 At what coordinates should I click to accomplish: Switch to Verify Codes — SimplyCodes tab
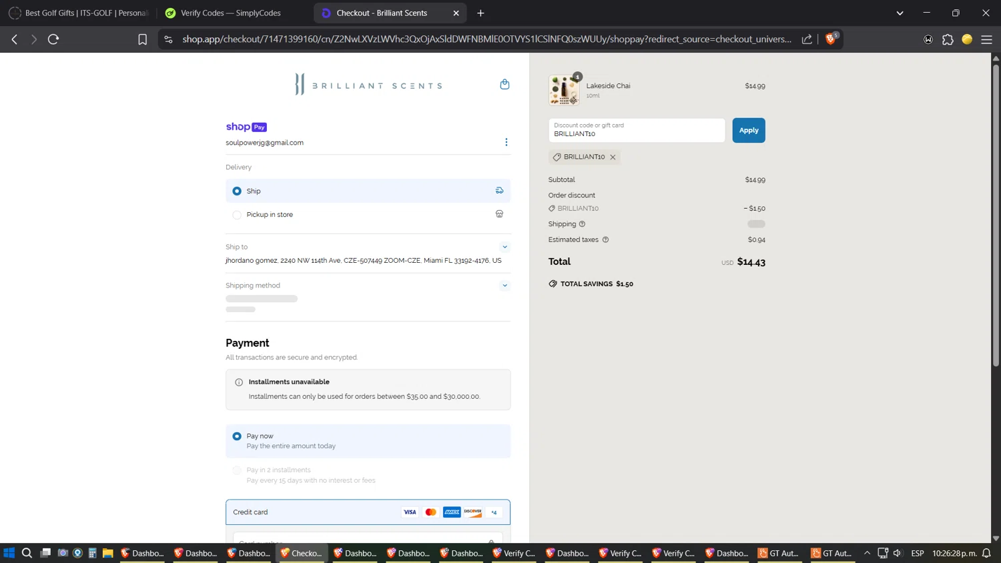[235, 13]
